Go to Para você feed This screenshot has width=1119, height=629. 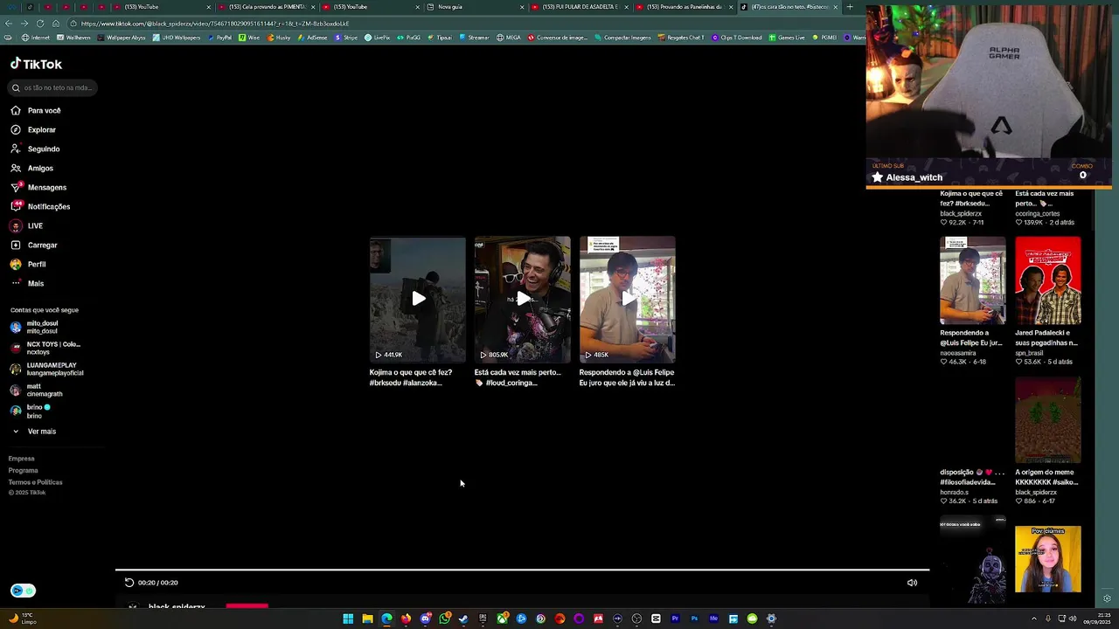36,110
